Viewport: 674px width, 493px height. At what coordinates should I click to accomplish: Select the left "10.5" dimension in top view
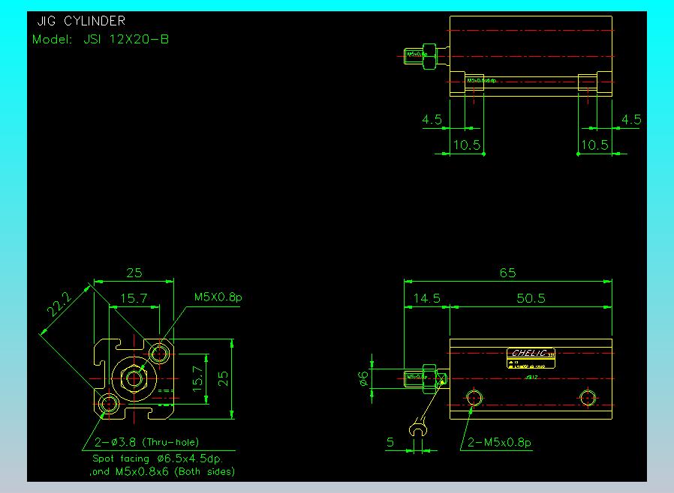(x=468, y=145)
